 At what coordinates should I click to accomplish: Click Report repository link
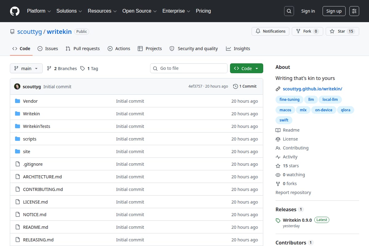pyautogui.click(x=293, y=192)
